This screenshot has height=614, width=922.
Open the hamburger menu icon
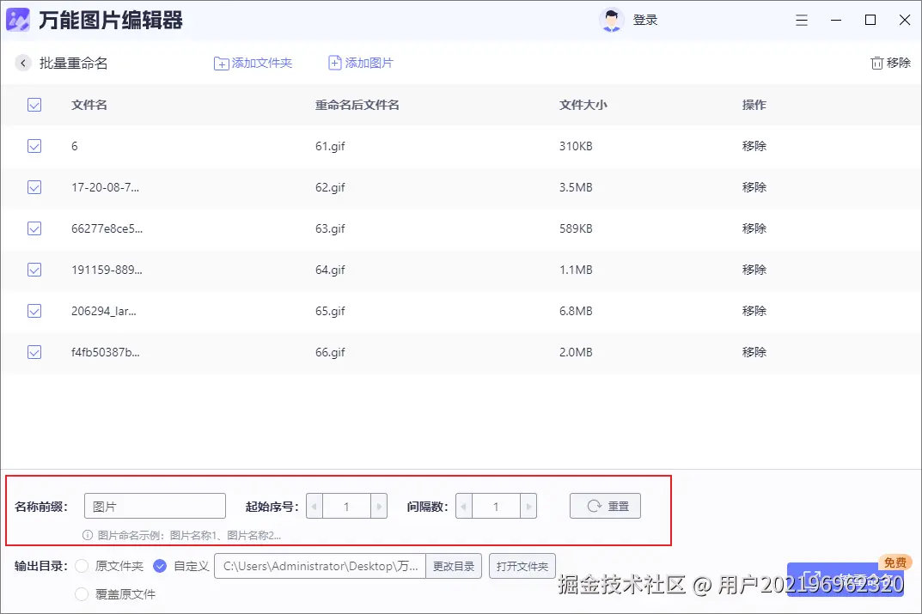(802, 20)
